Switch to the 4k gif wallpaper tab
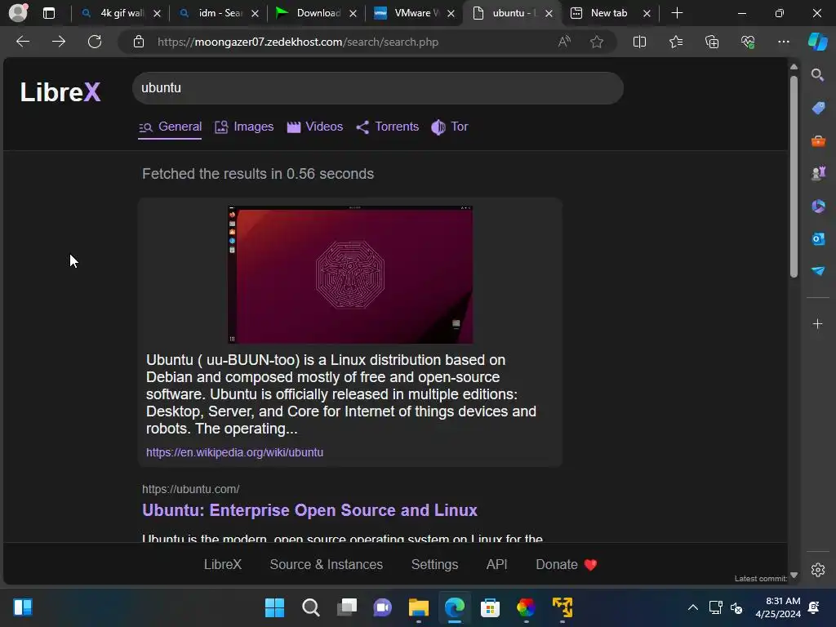Image resolution: width=836 pixels, height=627 pixels. (x=121, y=13)
